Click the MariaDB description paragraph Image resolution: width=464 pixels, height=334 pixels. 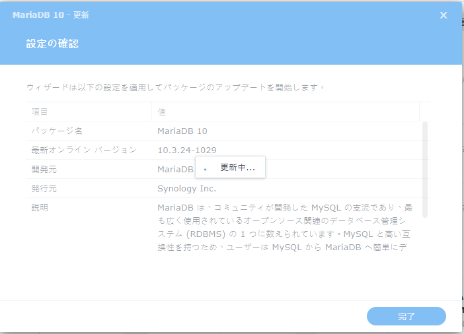(285, 227)
